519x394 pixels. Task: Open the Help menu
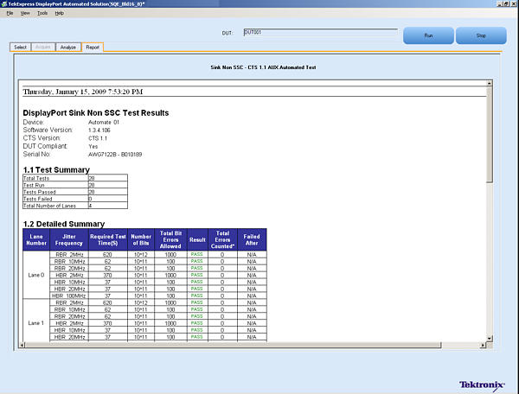pos(59,13)
